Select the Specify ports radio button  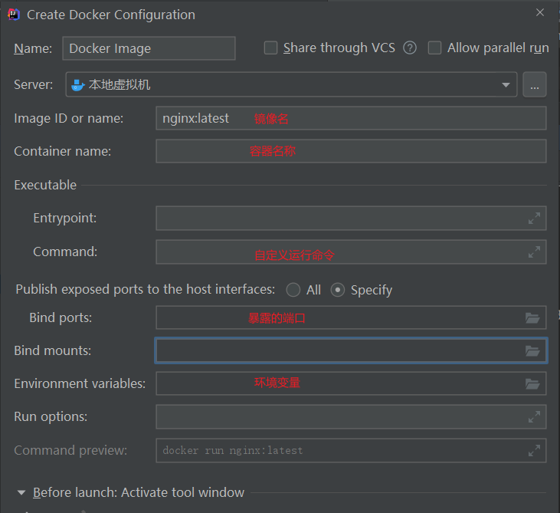[x=338, y=290]
